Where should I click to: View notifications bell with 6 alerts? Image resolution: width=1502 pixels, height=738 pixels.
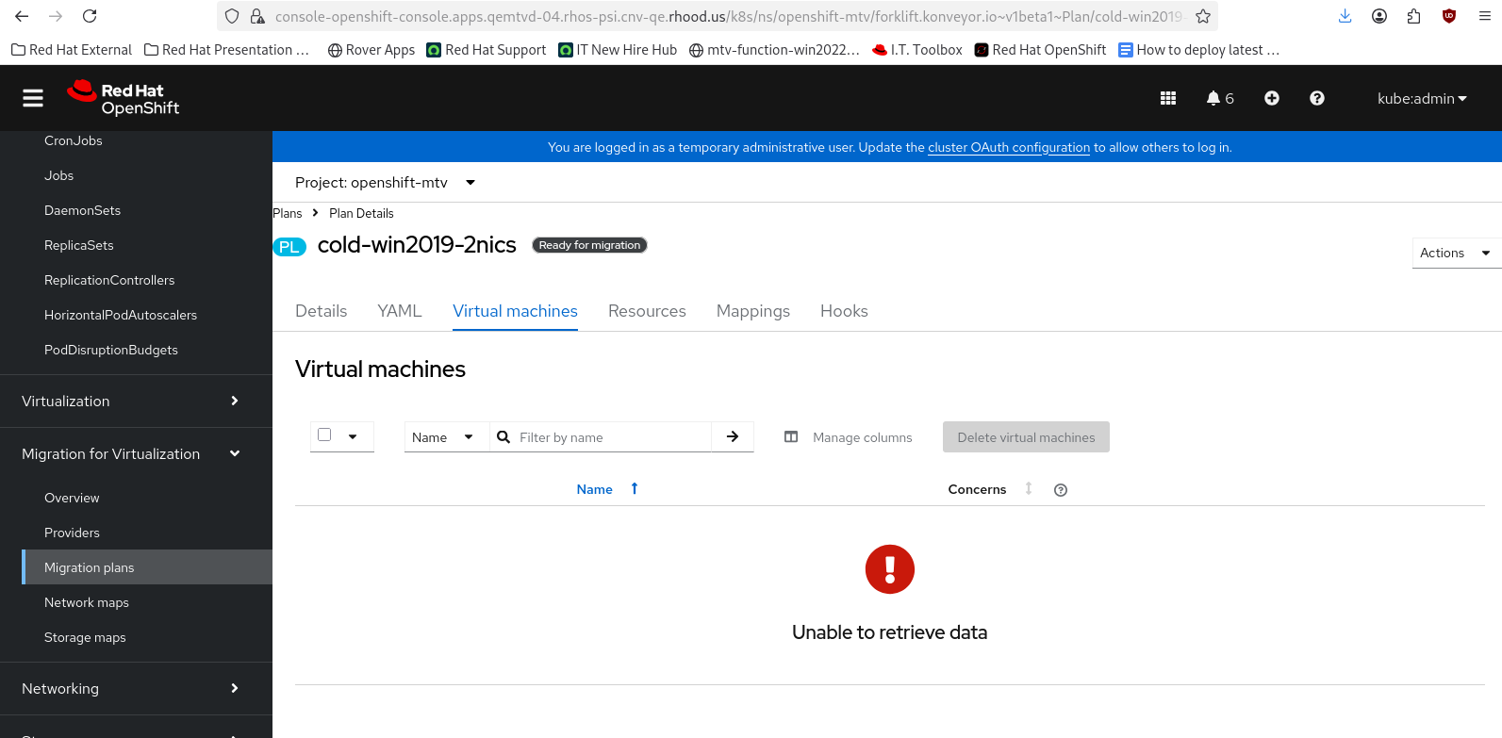pos(1220,98)
